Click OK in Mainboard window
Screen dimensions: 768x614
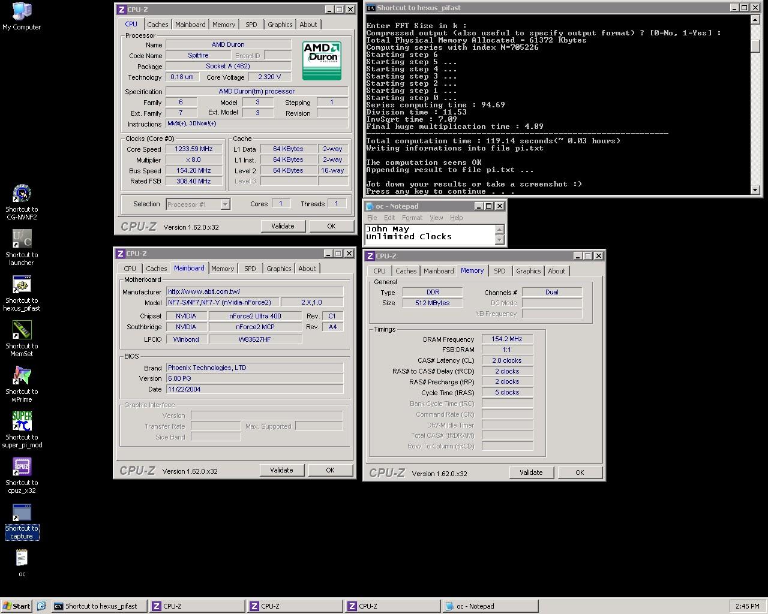(x=330, y=470)
